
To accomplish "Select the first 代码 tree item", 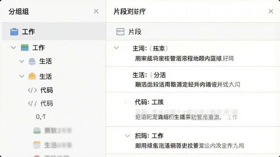I will (46, 90).
